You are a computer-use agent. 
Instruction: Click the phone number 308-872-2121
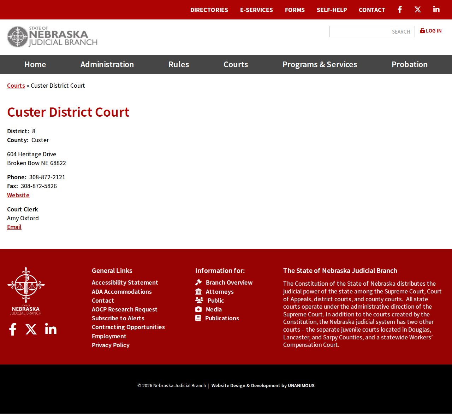tap(47, 177)
